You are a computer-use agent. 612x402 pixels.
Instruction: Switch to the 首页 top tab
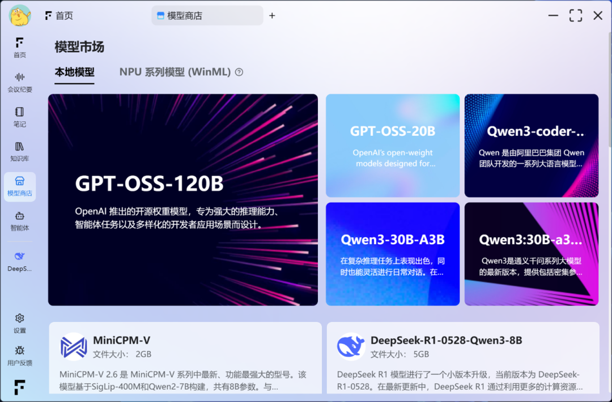[x=59, y=16]
